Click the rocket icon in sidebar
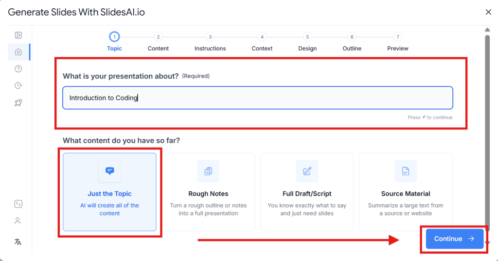The image size is (498, 261). [18, 103]
